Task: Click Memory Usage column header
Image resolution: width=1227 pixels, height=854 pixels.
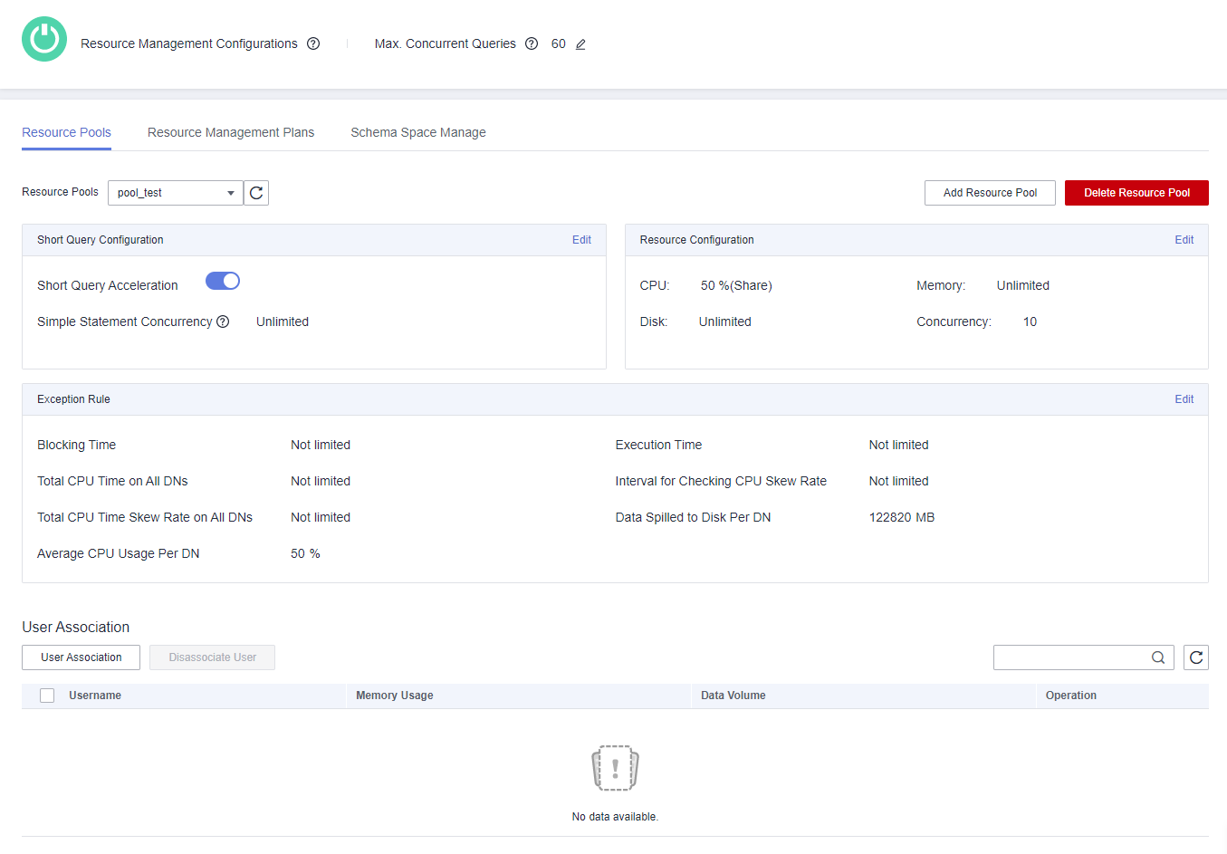Action: coord(395,696)
